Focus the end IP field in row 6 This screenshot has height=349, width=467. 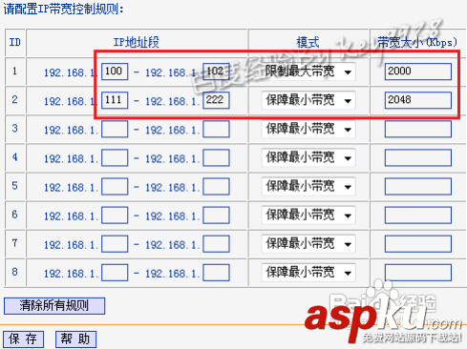click(x=216, y=215)
